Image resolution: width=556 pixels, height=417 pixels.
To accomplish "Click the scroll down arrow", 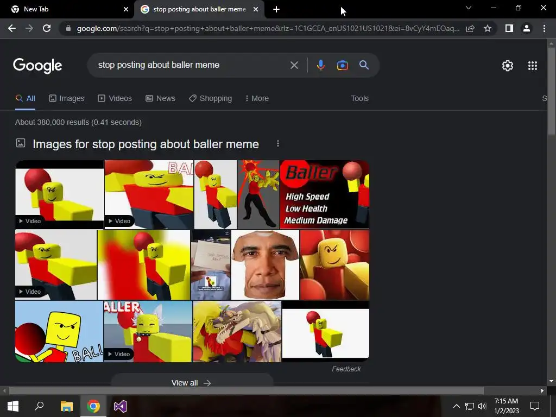I will [551, 381].
